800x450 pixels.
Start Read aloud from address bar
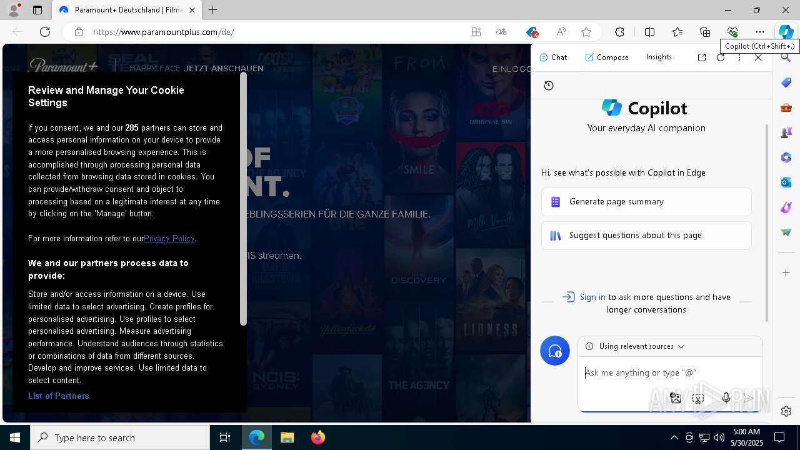(x=561, y=32)
